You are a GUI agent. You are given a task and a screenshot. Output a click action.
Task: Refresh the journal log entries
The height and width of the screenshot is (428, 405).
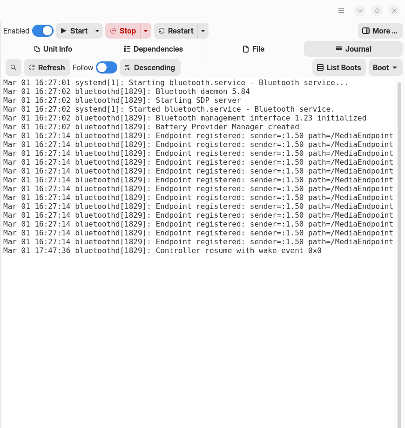pos(47,67)
